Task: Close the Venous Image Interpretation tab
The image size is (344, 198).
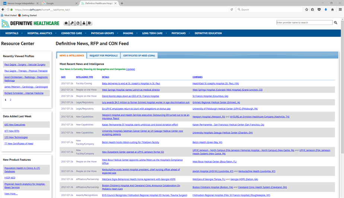Action: 37,3
